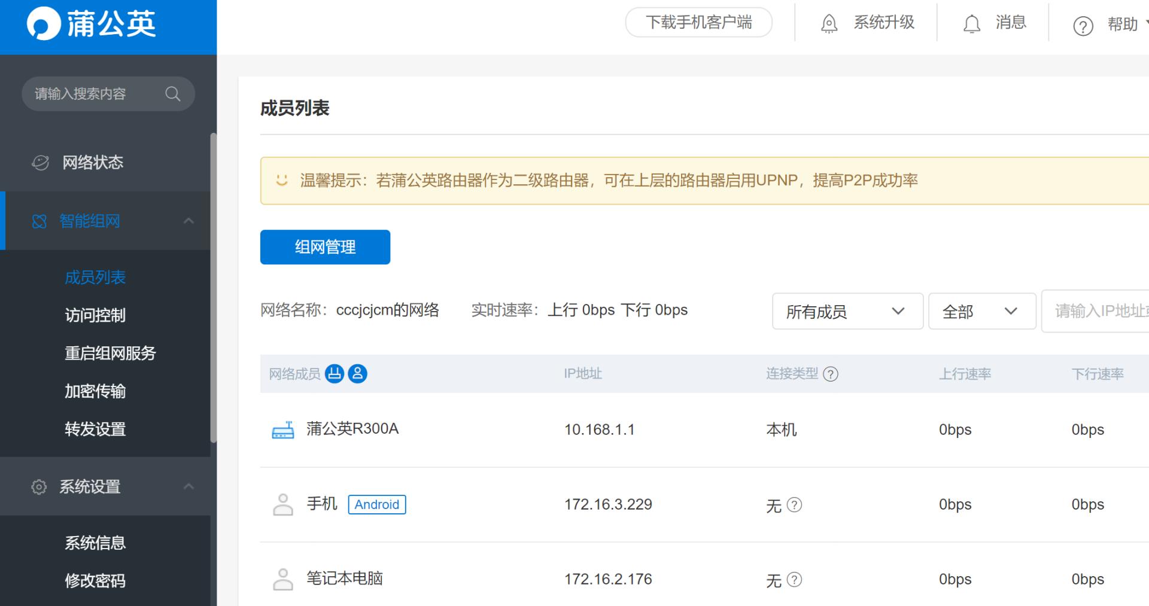Open the 消息 notification bell icon
This screenshot has height=606, width=1149.
971,24
